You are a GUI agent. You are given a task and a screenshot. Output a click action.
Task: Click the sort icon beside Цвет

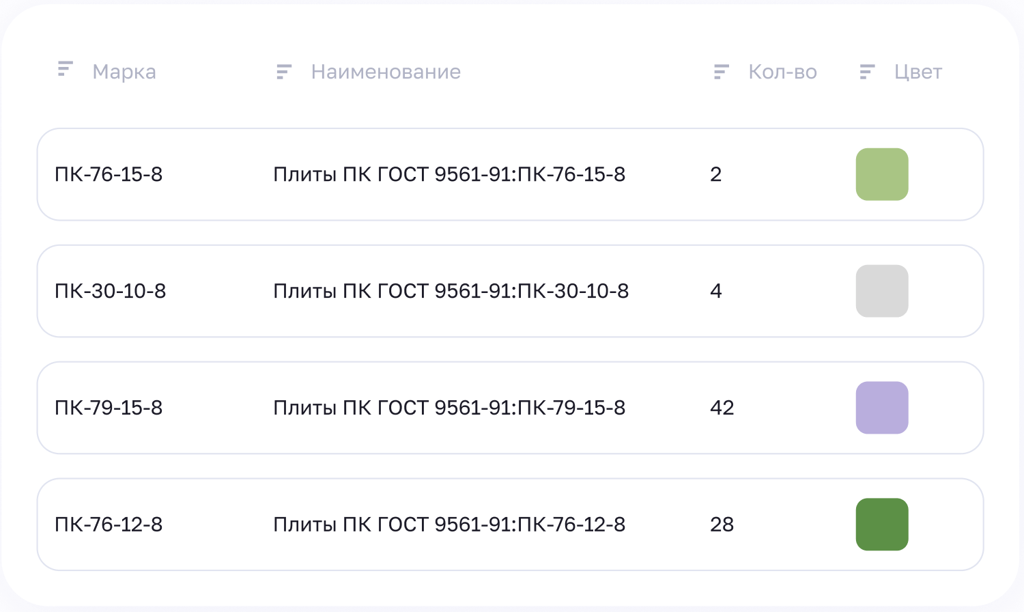click(867, 72)
